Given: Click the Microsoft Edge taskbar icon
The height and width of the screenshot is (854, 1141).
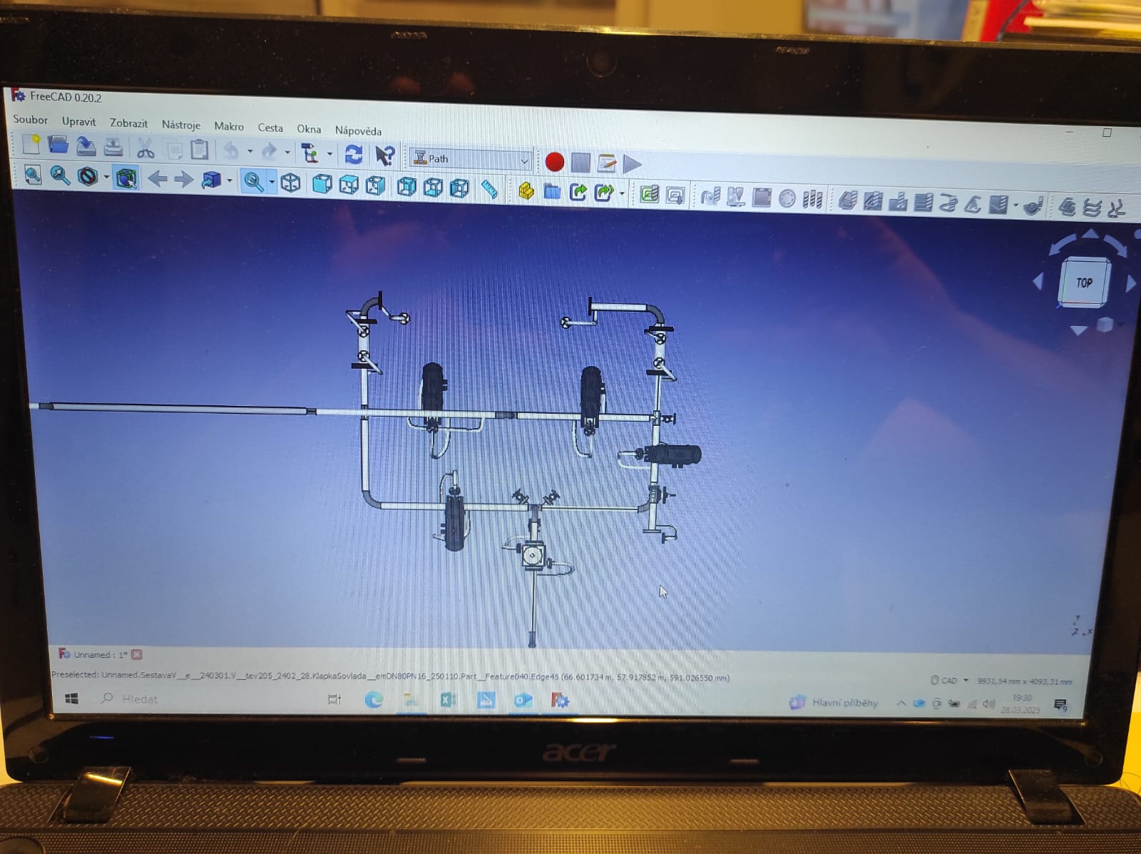Looking at the screenshot, I should [374, 701].
